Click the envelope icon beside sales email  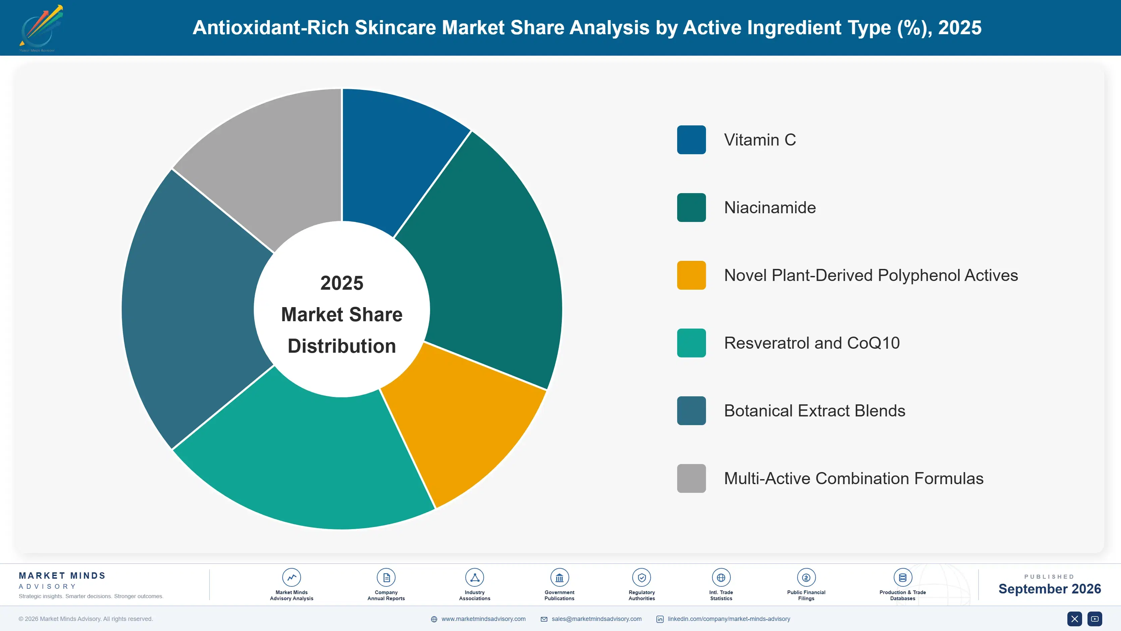[x=544, y=619]
